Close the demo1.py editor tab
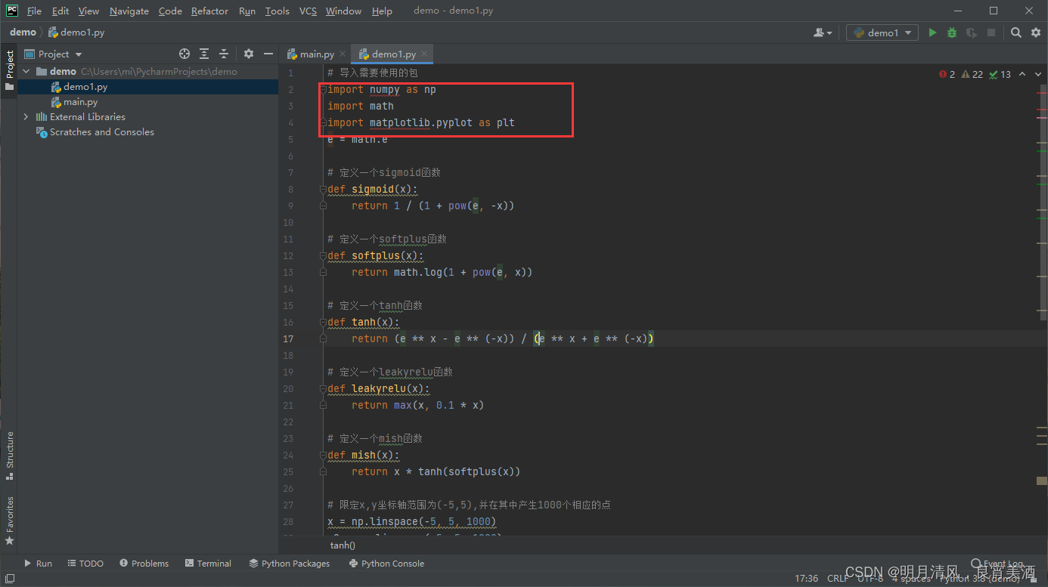 coord(424,54)
